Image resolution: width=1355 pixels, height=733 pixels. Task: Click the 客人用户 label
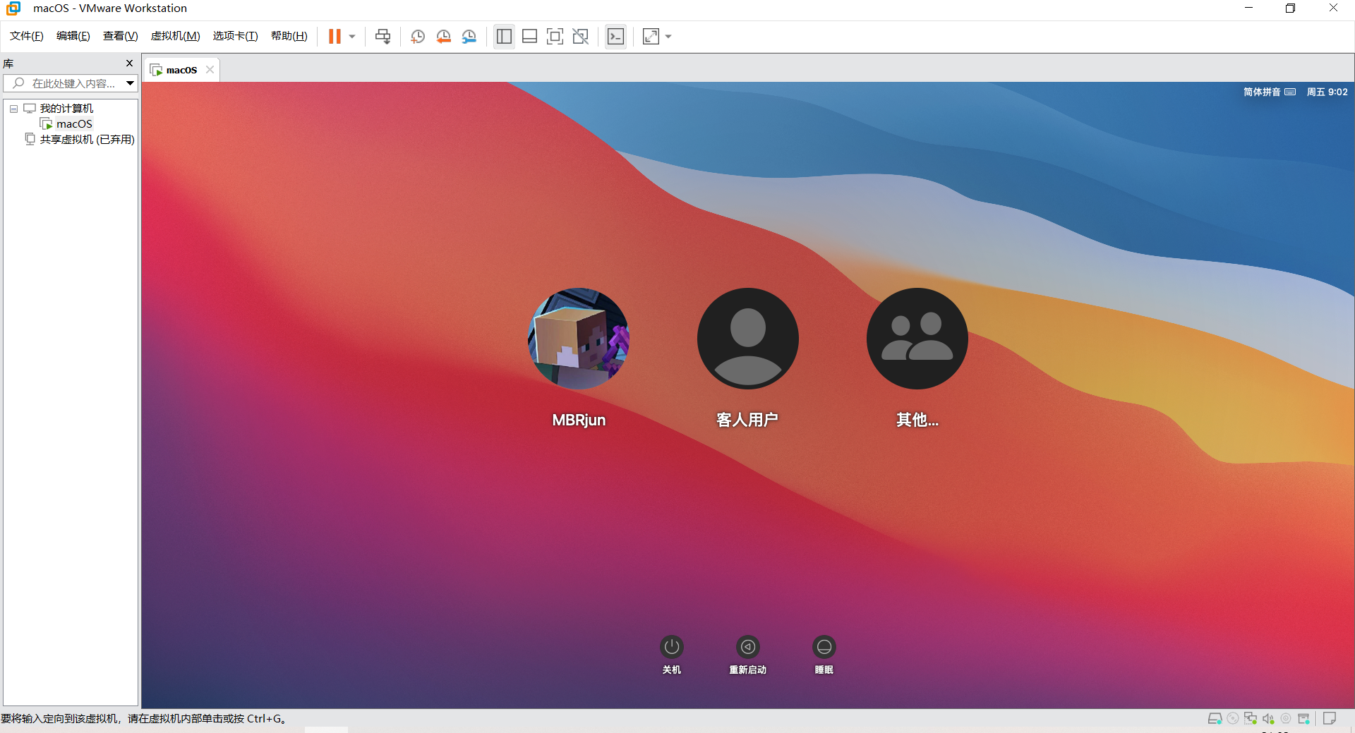pyautogui.click(x=747, y=420)
